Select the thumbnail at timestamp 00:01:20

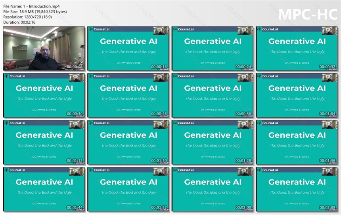coord(128,142)
